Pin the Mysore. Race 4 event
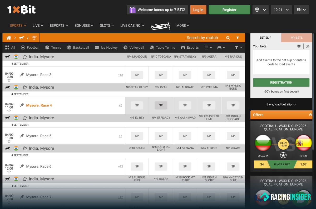The width and height of the screenshot is (316, 209). tap(22, 105)
